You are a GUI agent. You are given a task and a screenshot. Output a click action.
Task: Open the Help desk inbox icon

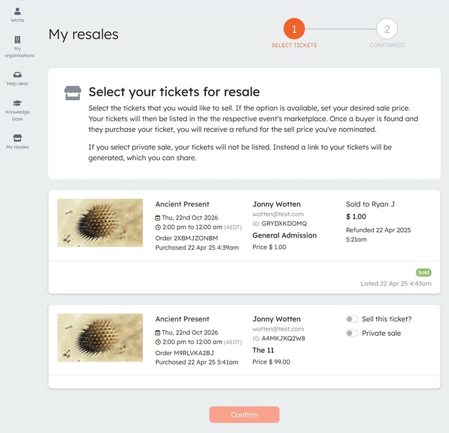[x=17, y=75]
